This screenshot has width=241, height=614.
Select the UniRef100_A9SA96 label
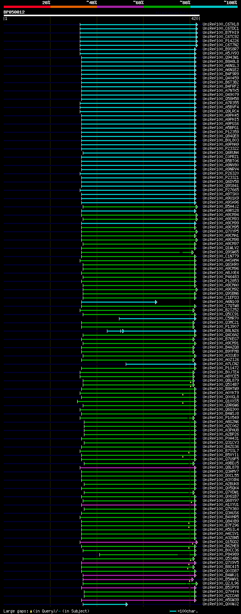221,202
